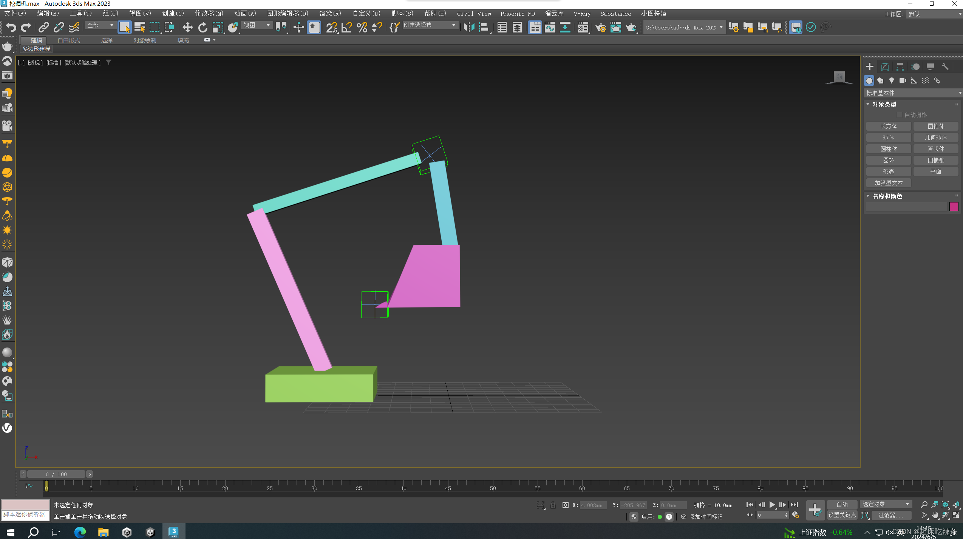Toggle the 3D Snaps button
The image size is (963, 539).
[332, 27]
